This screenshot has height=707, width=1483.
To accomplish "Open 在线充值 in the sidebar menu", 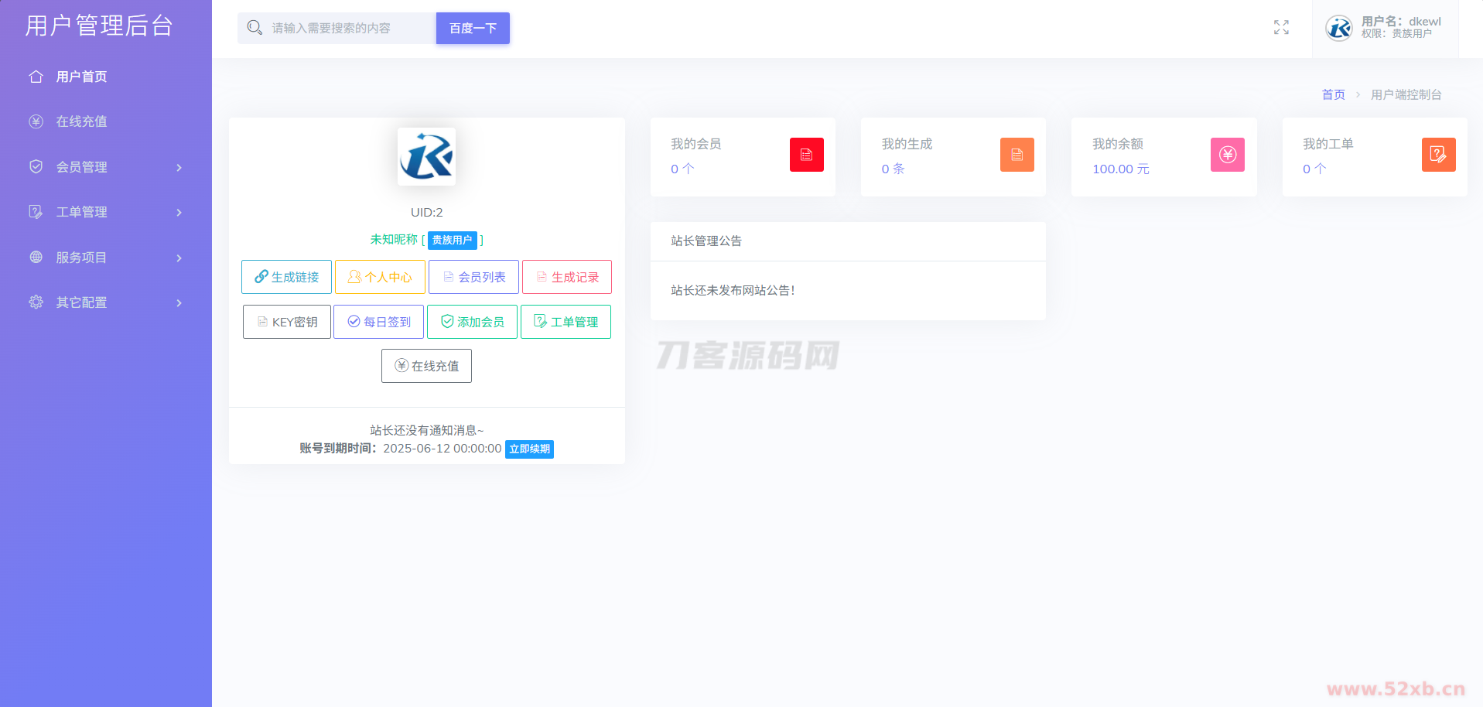I will [x=81, y=121].
